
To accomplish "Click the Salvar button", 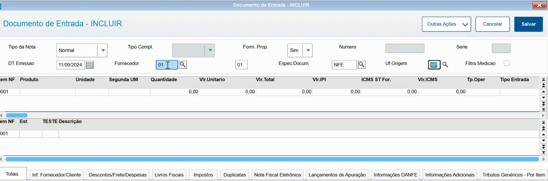I will [528, 24].
